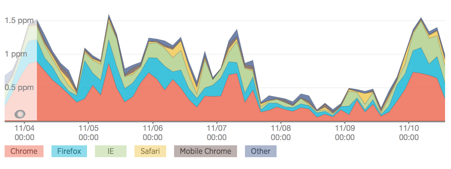
Task: Toggle the IE legend entry
Action: [x=110, y=151]
